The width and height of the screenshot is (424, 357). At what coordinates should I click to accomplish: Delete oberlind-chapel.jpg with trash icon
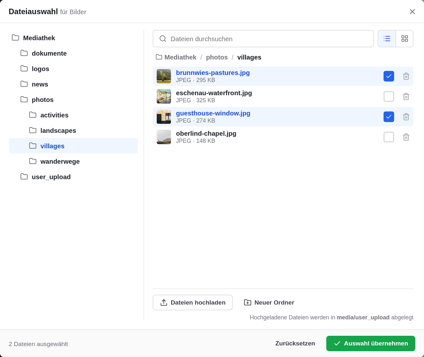point(406,137)
